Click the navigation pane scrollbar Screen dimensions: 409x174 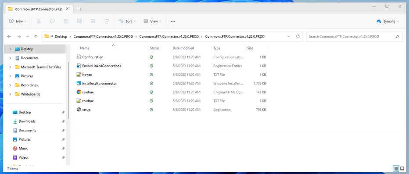tap(68, 90)
